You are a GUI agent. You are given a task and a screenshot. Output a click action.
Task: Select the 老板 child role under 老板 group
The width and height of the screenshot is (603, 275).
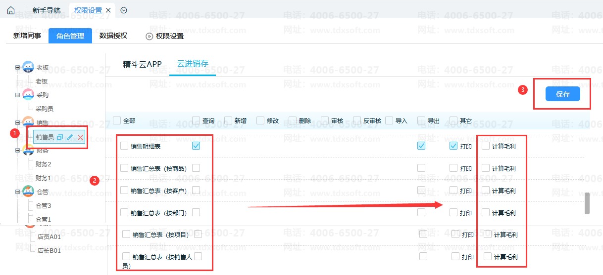[x=42, y=81]
